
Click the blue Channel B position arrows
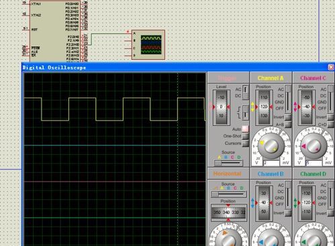[253, 203]
